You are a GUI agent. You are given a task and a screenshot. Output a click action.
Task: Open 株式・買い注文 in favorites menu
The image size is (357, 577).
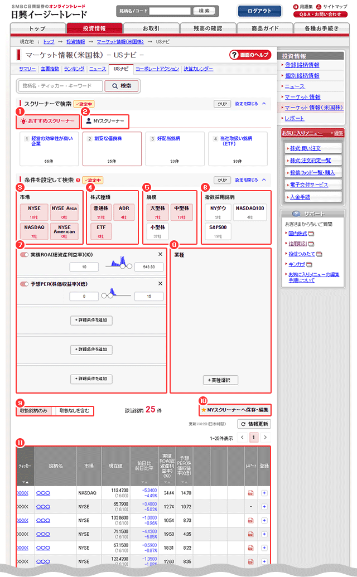[x=308, y=148]
